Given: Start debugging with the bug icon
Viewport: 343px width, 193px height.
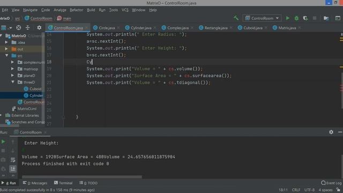Looking at the screenshot, I should [296, 18].
